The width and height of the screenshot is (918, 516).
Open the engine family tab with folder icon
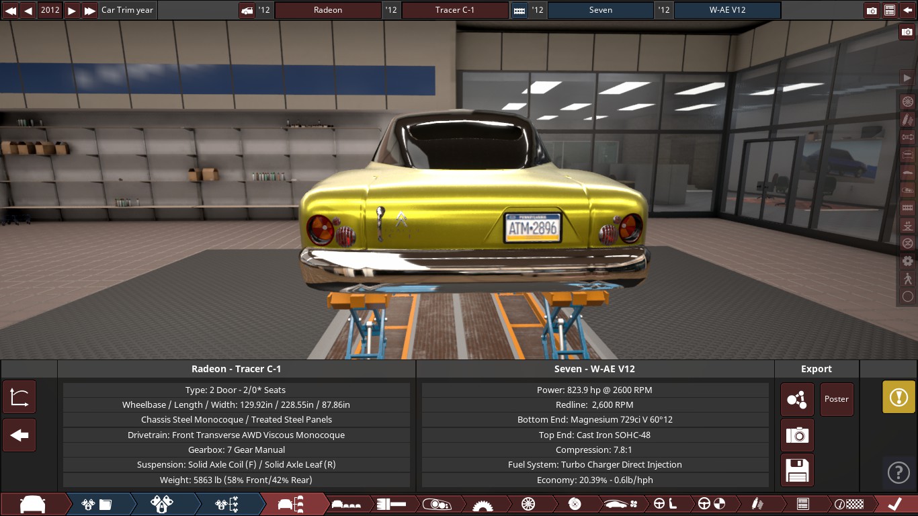coord(97,504)
